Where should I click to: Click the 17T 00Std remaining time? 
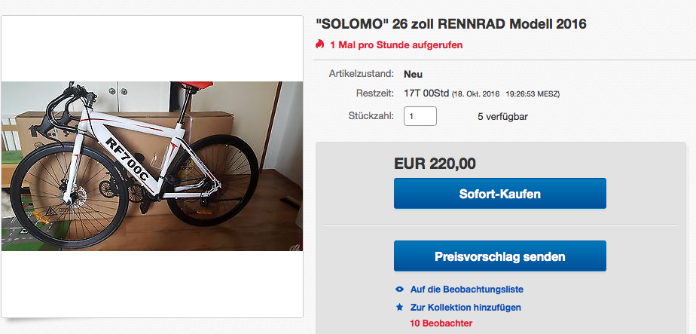click(x=426, y=94)
